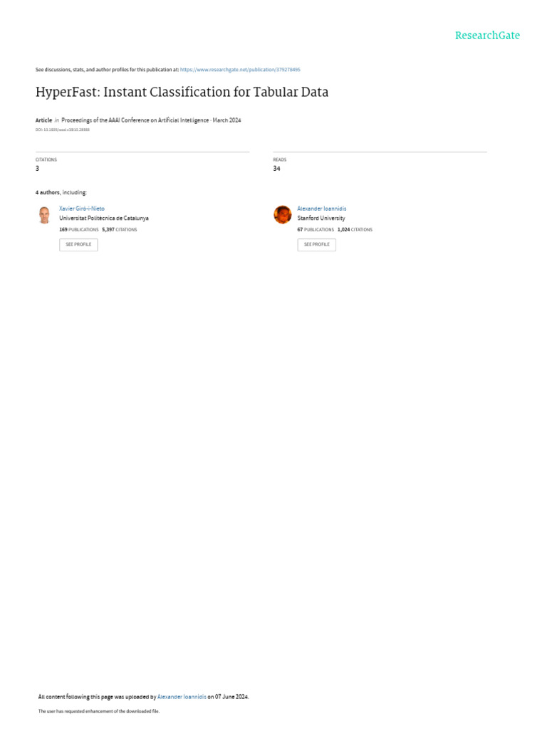Click the Alexander Ioannidis author name near Stanford
The height and width of the screenshot is (729, 547).
[322, 209]
